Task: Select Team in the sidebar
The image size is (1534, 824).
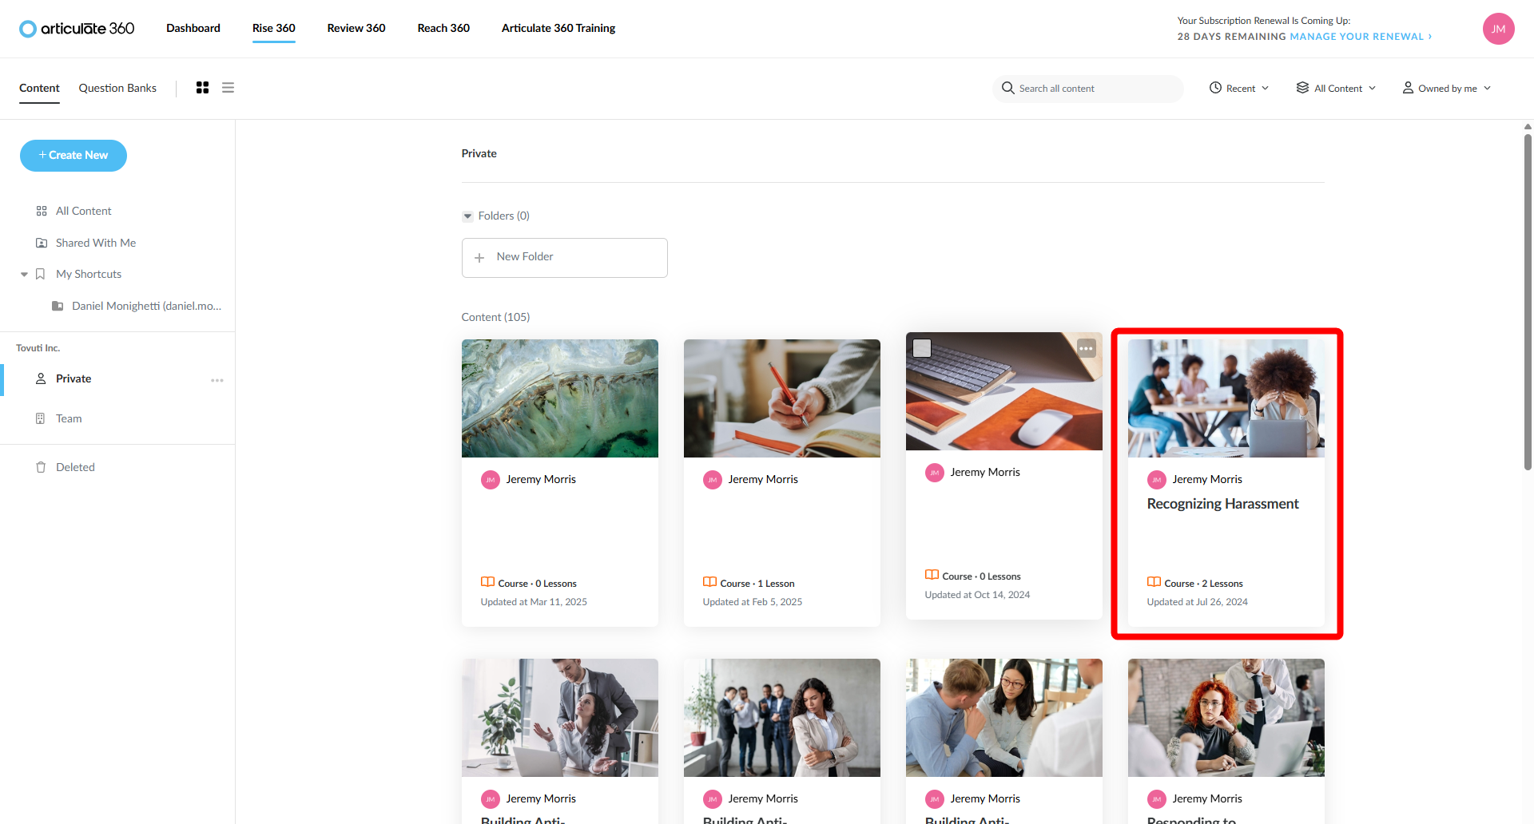Action: pyautogui.click(x=69, y=418)
